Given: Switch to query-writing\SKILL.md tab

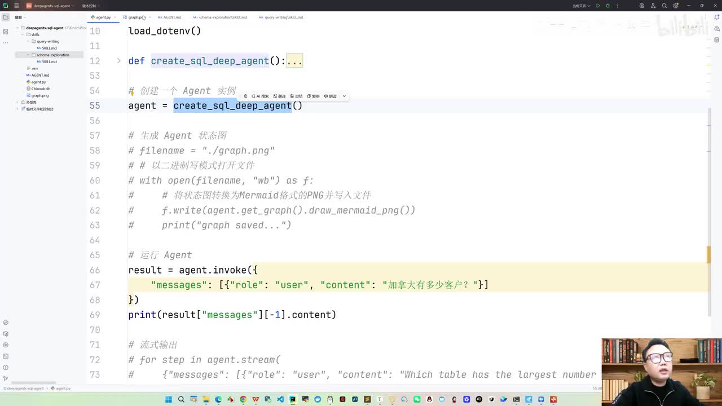Looking at the screenshot, I should tap(281, 17).
